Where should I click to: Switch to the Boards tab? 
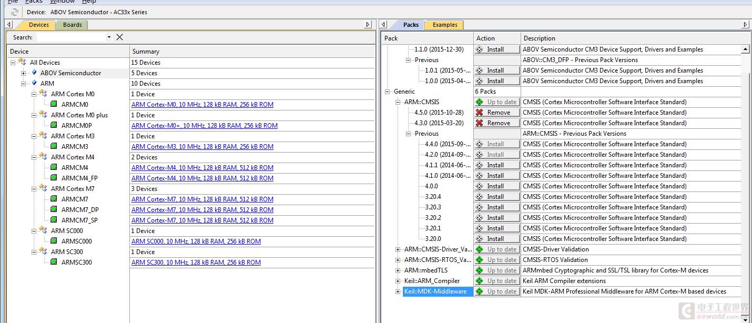72,25
